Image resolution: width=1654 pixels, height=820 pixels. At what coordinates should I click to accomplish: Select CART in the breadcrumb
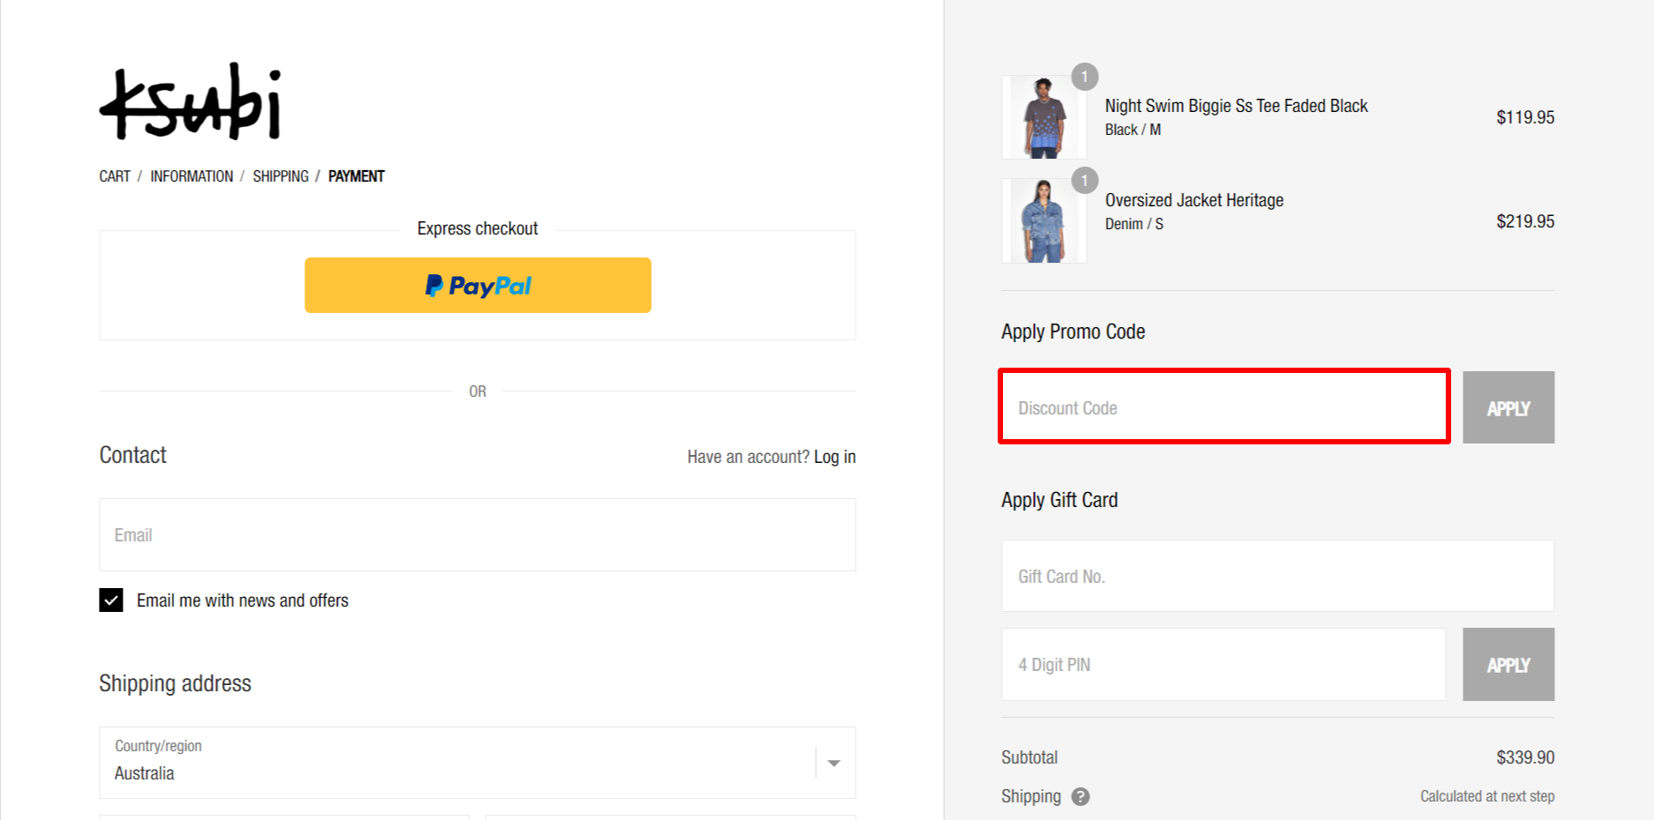(x=114, y=175)
